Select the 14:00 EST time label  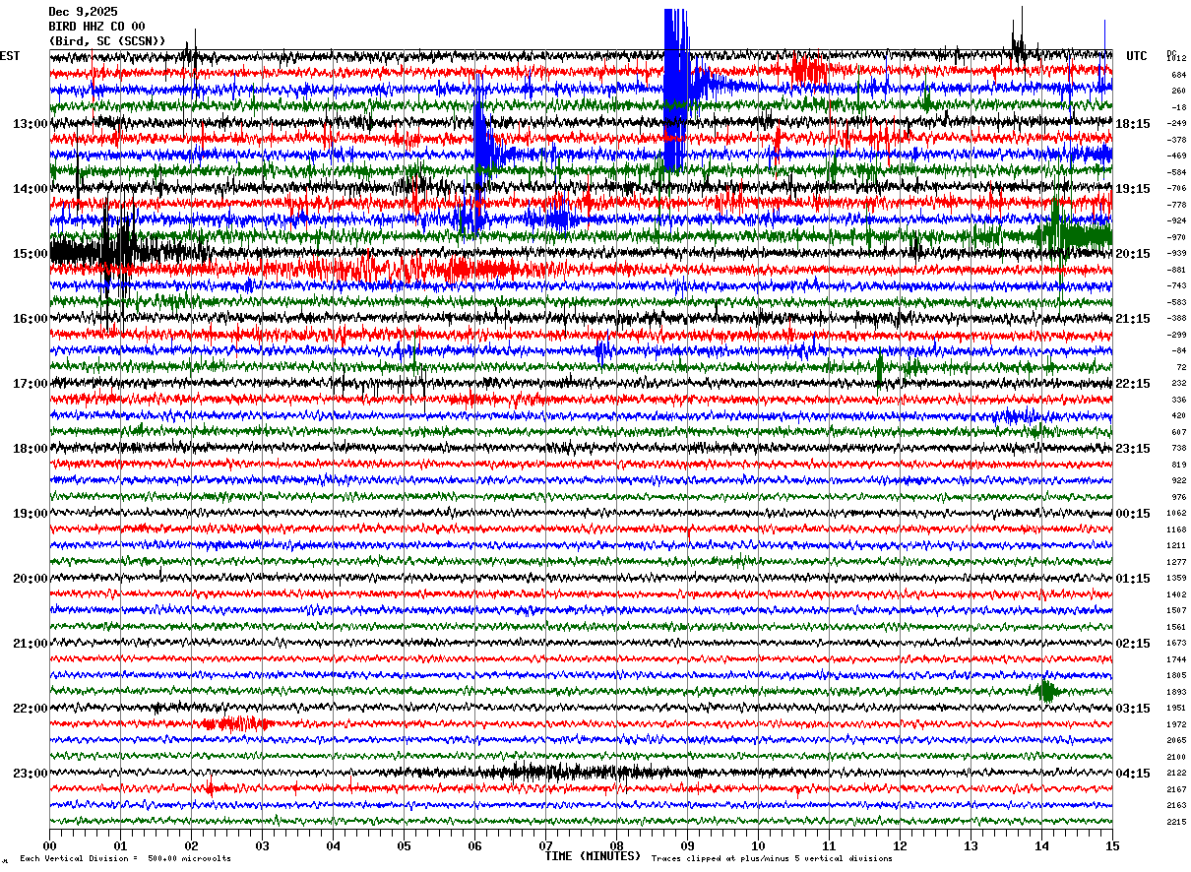(31, 189)
